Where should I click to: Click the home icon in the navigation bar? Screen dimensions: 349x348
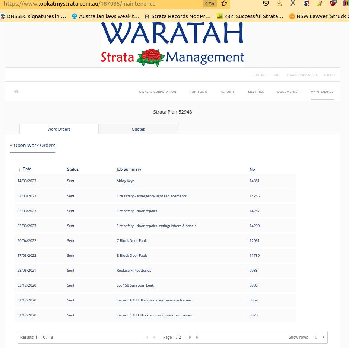[x=16, y=92]
